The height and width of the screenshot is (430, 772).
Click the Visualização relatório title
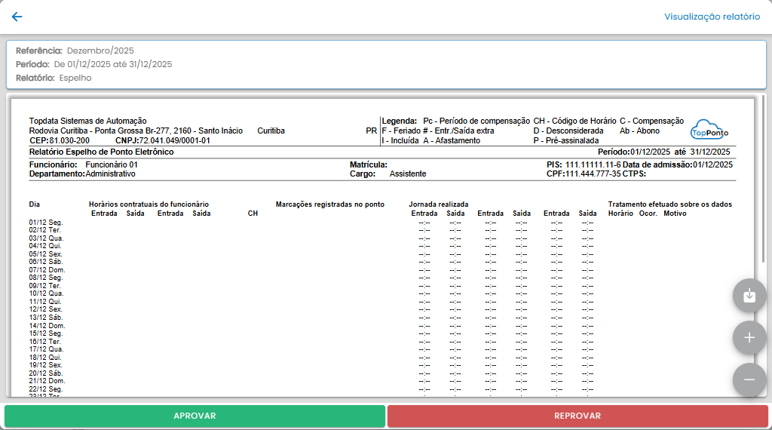pyautogui.click(x=712, y=17)
